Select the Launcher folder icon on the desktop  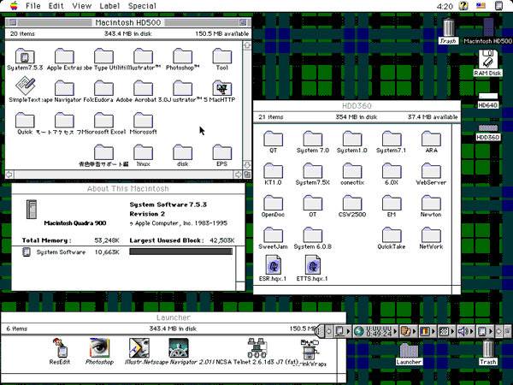(x=409, y=350)
